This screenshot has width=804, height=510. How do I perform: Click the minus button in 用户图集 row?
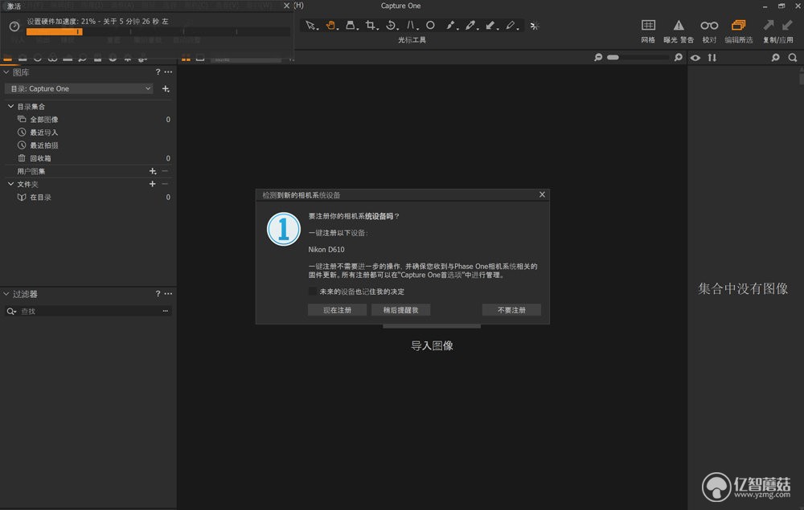(x=165, y=171)
